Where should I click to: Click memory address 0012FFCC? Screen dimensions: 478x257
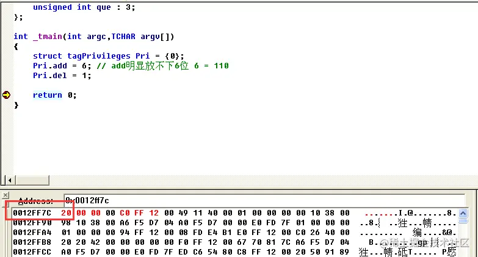point(32,252)
